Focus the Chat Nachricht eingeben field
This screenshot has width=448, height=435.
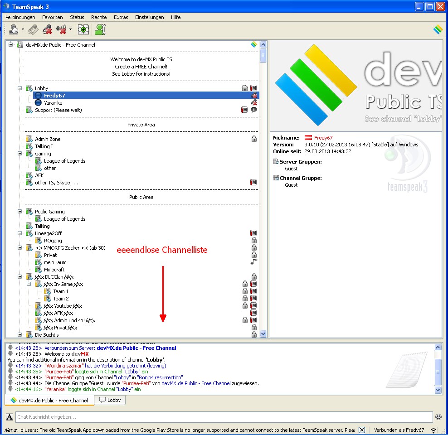[224, 417]
